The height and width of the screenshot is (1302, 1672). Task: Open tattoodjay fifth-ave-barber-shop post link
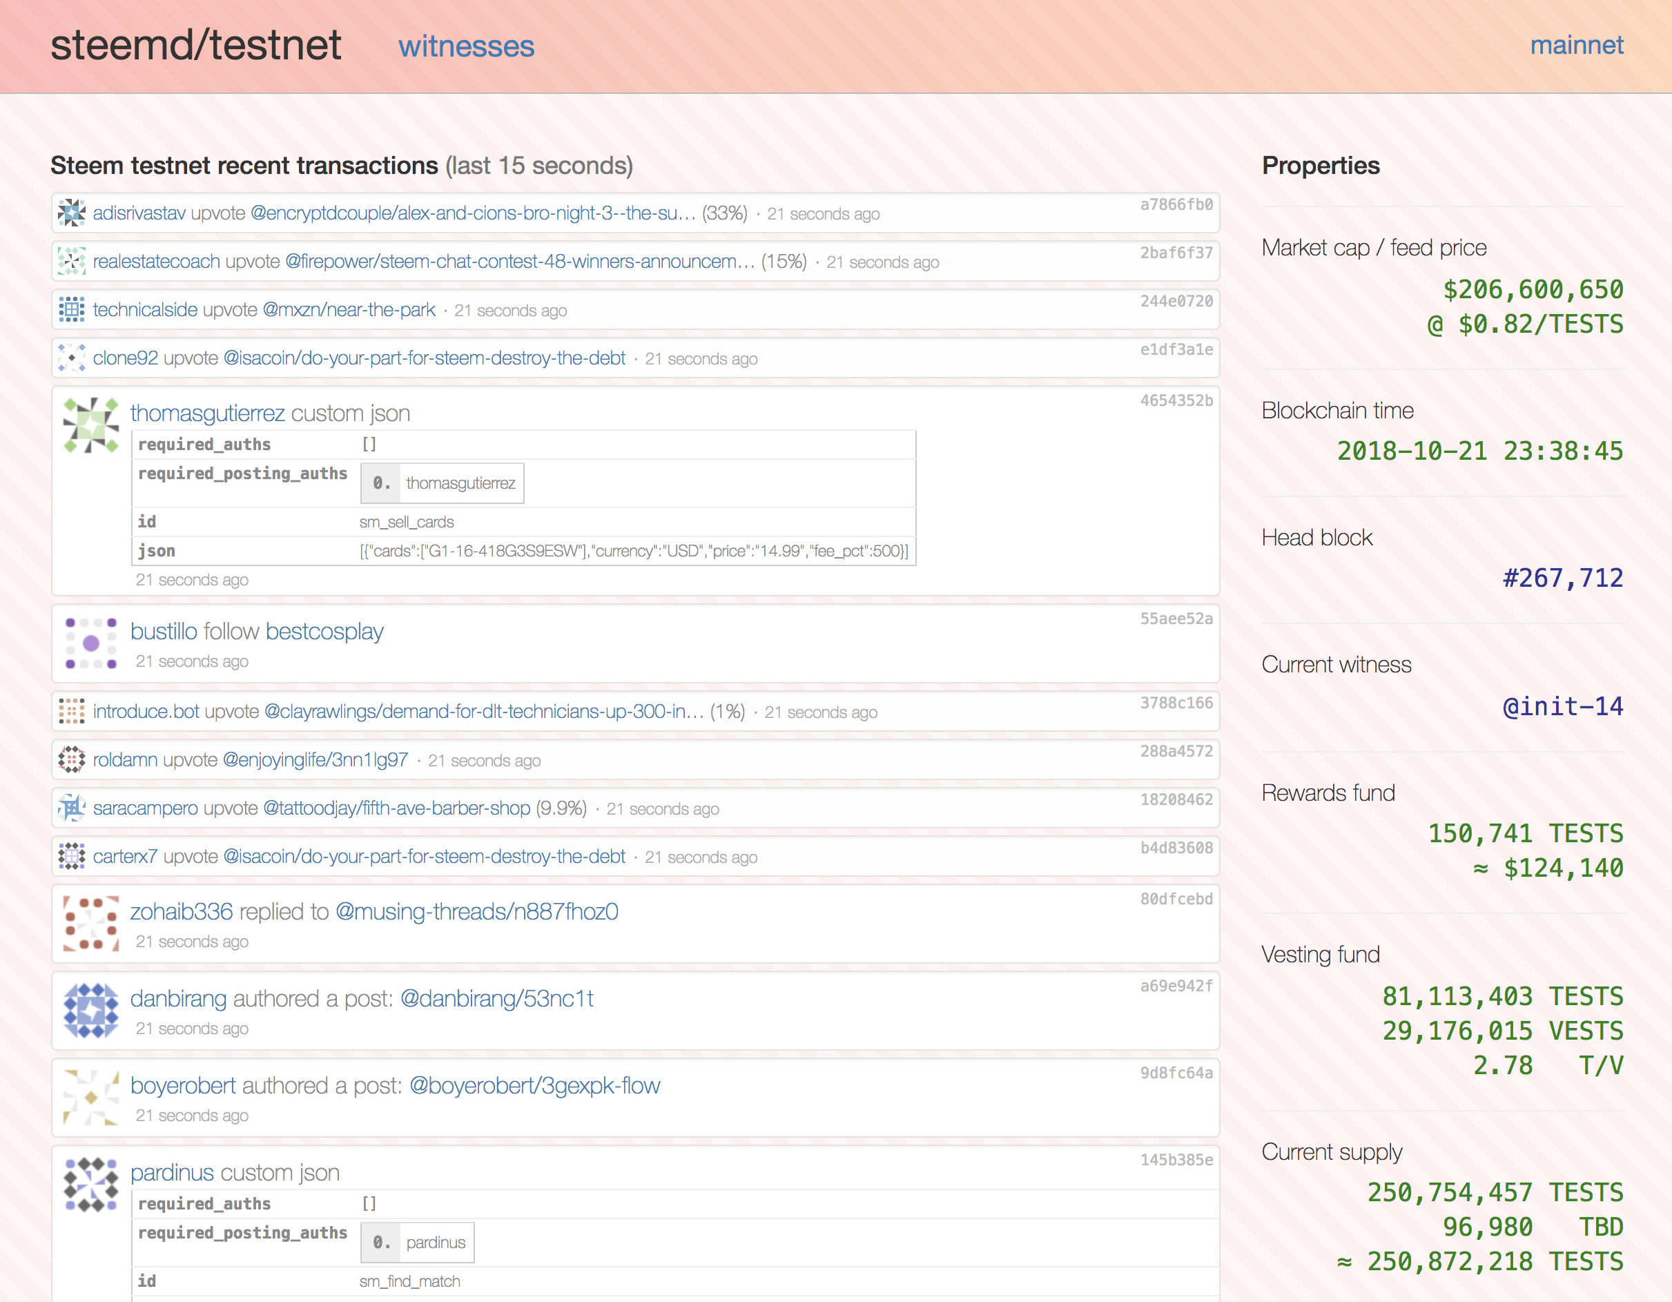(x=396, y=808)
